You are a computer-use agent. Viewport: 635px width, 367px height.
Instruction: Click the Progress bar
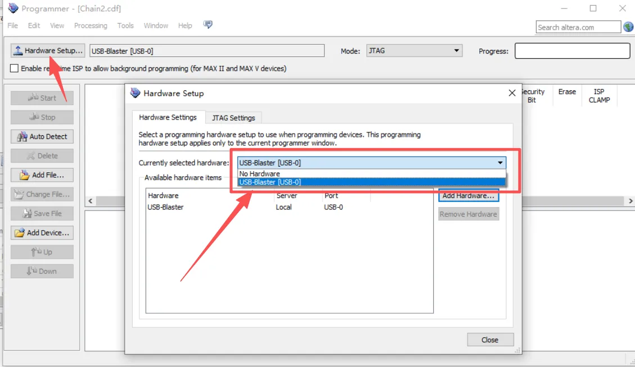pos(572,51)
